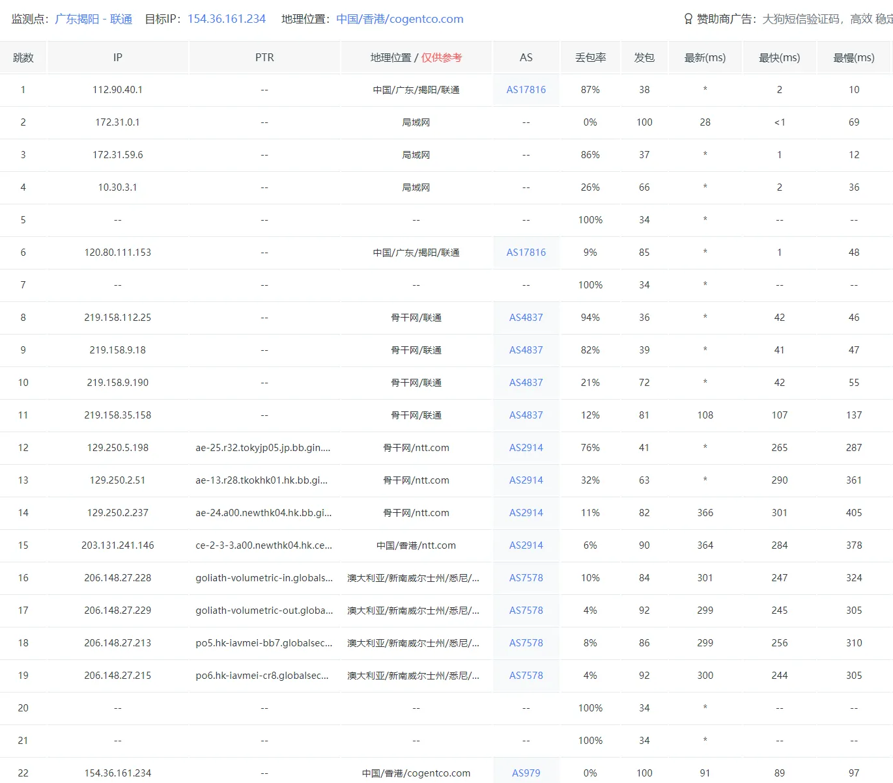Select IP cell 172.31.59.6

118,155
